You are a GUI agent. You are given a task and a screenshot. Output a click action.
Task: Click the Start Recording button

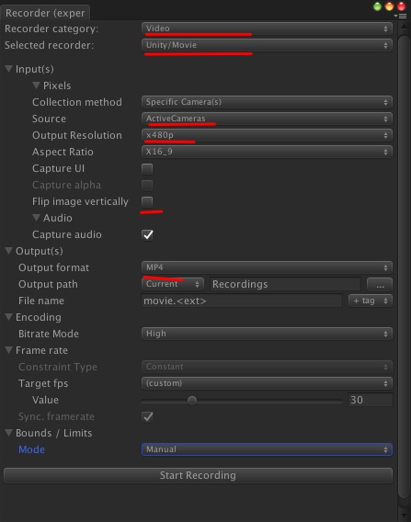[198, 475]
